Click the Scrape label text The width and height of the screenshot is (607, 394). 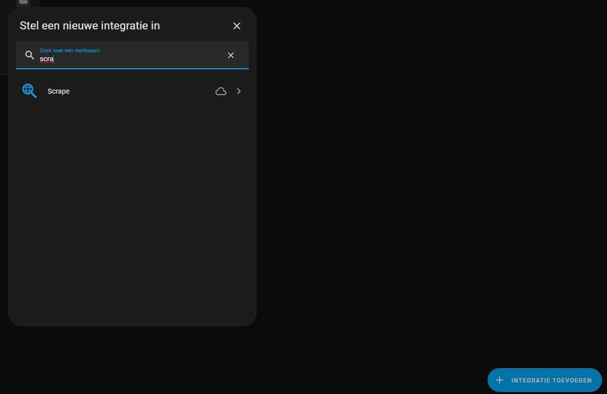coord(58,91)
